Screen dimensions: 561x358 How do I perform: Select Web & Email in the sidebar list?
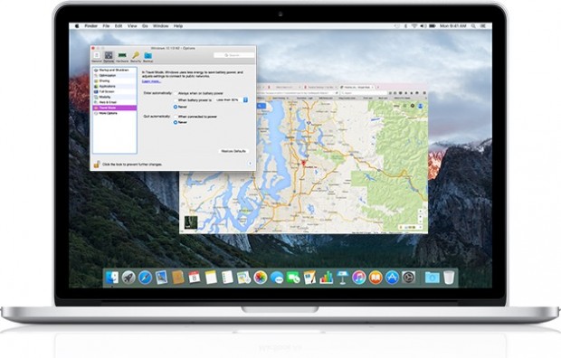tap(115, 102)
